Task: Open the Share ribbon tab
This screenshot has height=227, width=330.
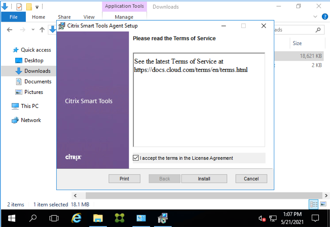Action: [x=64, y=17]
